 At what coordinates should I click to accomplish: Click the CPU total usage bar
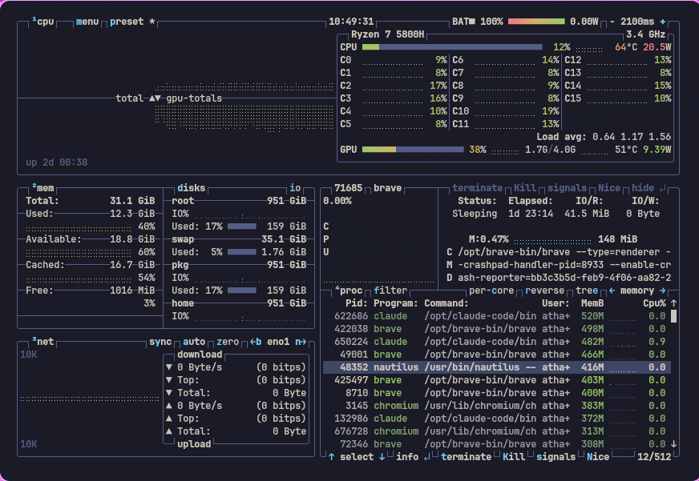452,47
